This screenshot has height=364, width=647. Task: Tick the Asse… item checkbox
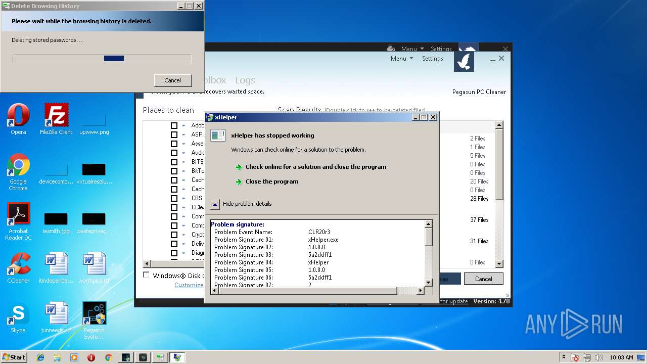[174, 144]
